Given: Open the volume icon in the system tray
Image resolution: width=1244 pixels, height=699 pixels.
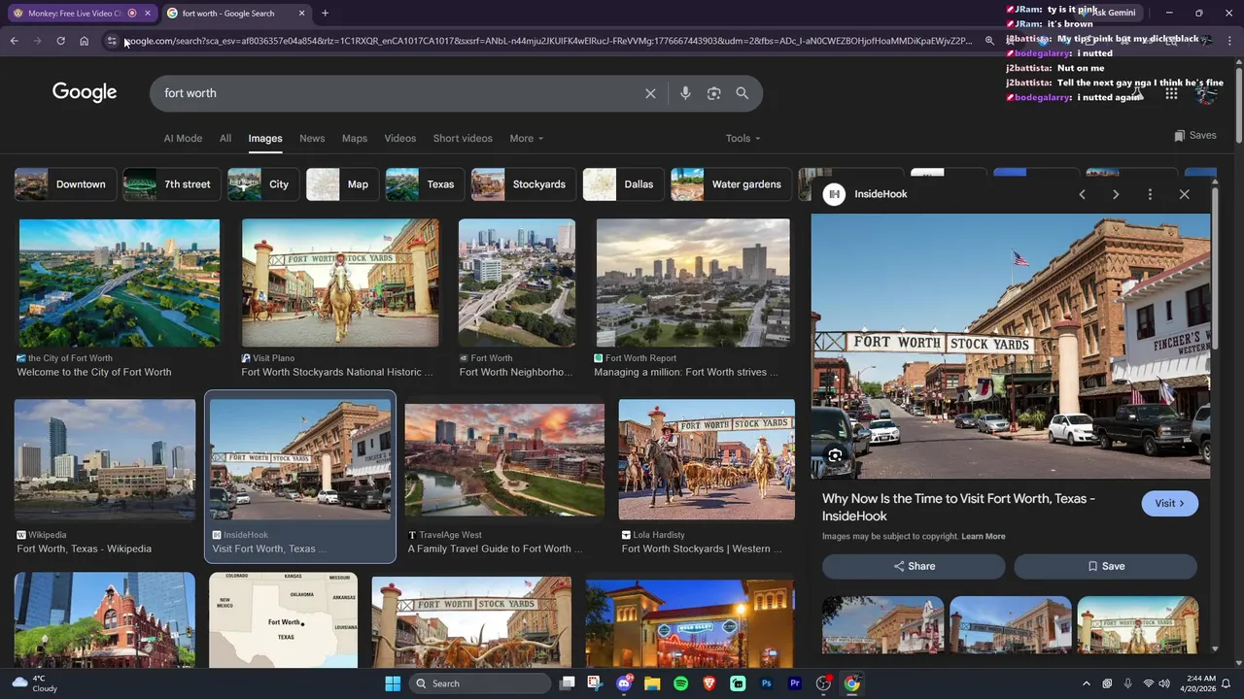Looking at the screenshot, I should click(1164, 683).
